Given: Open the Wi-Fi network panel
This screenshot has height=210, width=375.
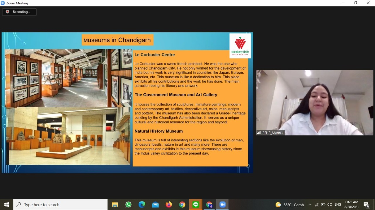Looking at the screenshot, I should click(x=317, y=205).
